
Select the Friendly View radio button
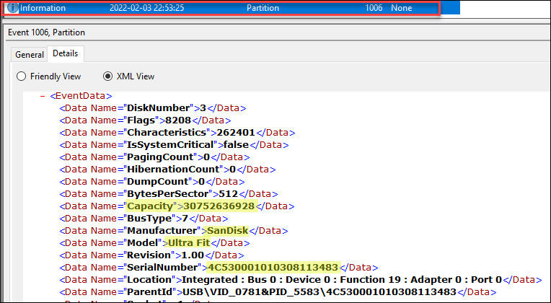click(x=21, y=76)
